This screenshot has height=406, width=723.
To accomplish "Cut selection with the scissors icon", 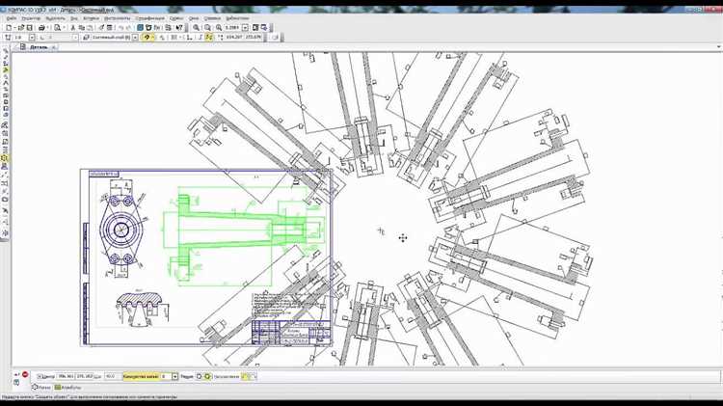I will tap(73, 28).
